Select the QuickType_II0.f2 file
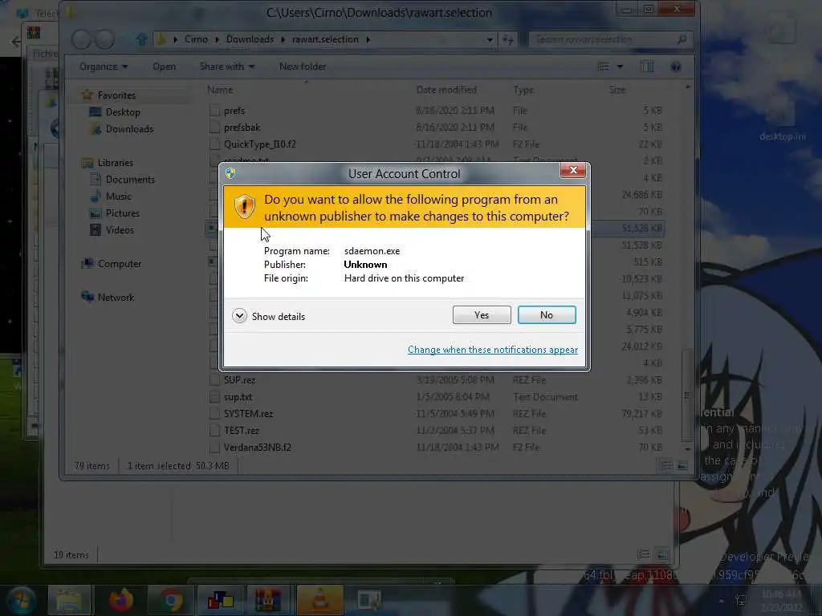Viewport: 822px width, 616px height. point(259,144)
